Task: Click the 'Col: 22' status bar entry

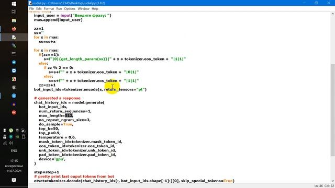Action: (x=329, y=186)
